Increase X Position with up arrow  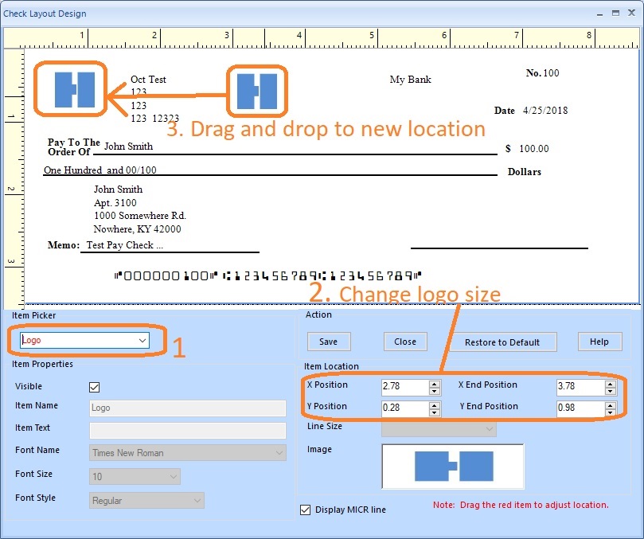[x=435, y=384]
